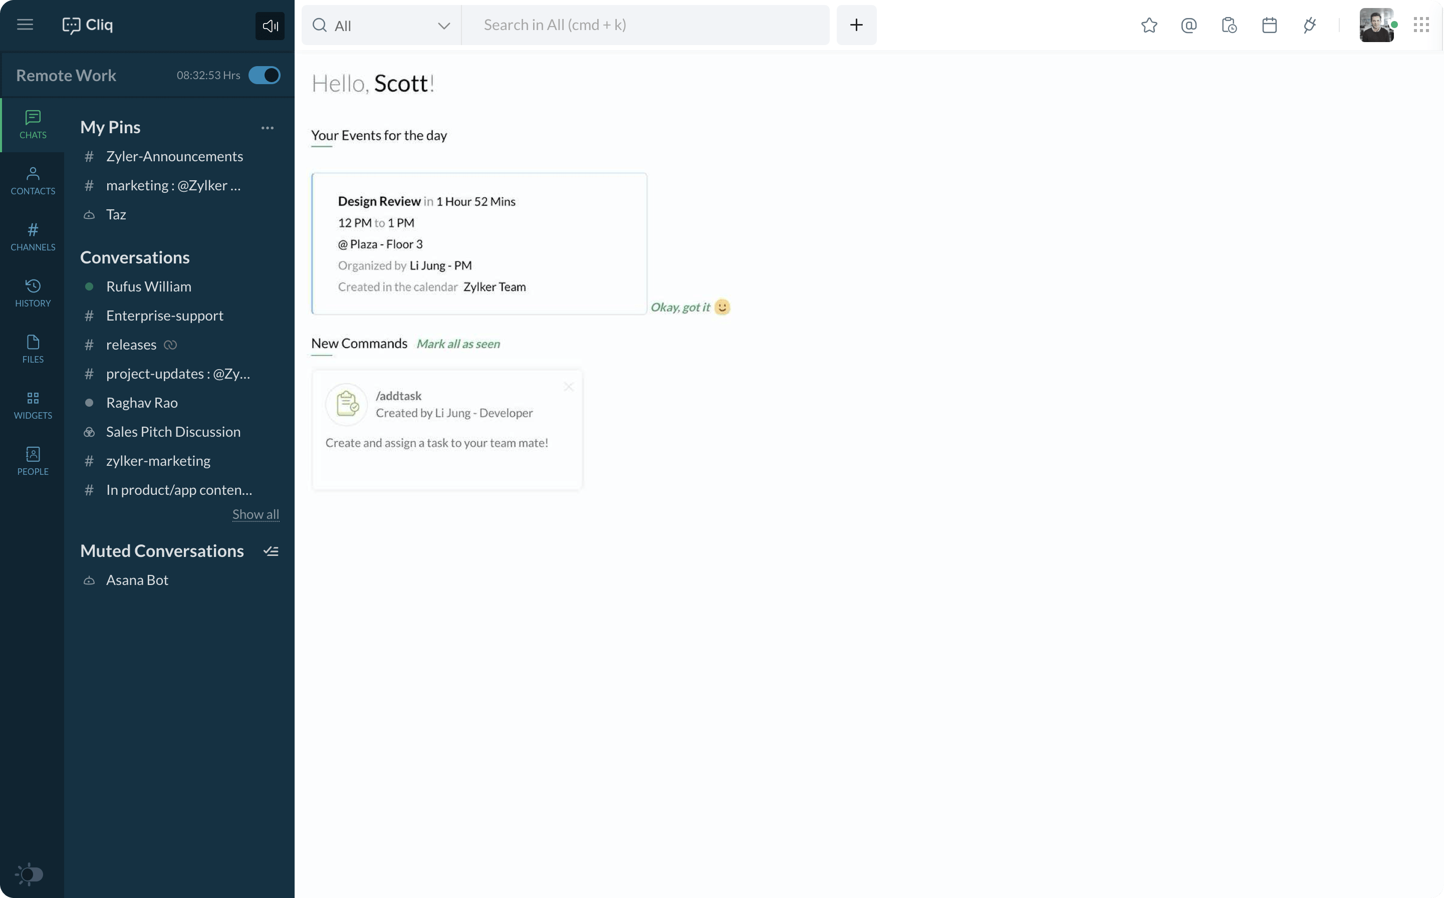Image resolution: width=1444 pixels, height=898 pixels.
Task: Expand Muted Conversations section
Action: 270,550
